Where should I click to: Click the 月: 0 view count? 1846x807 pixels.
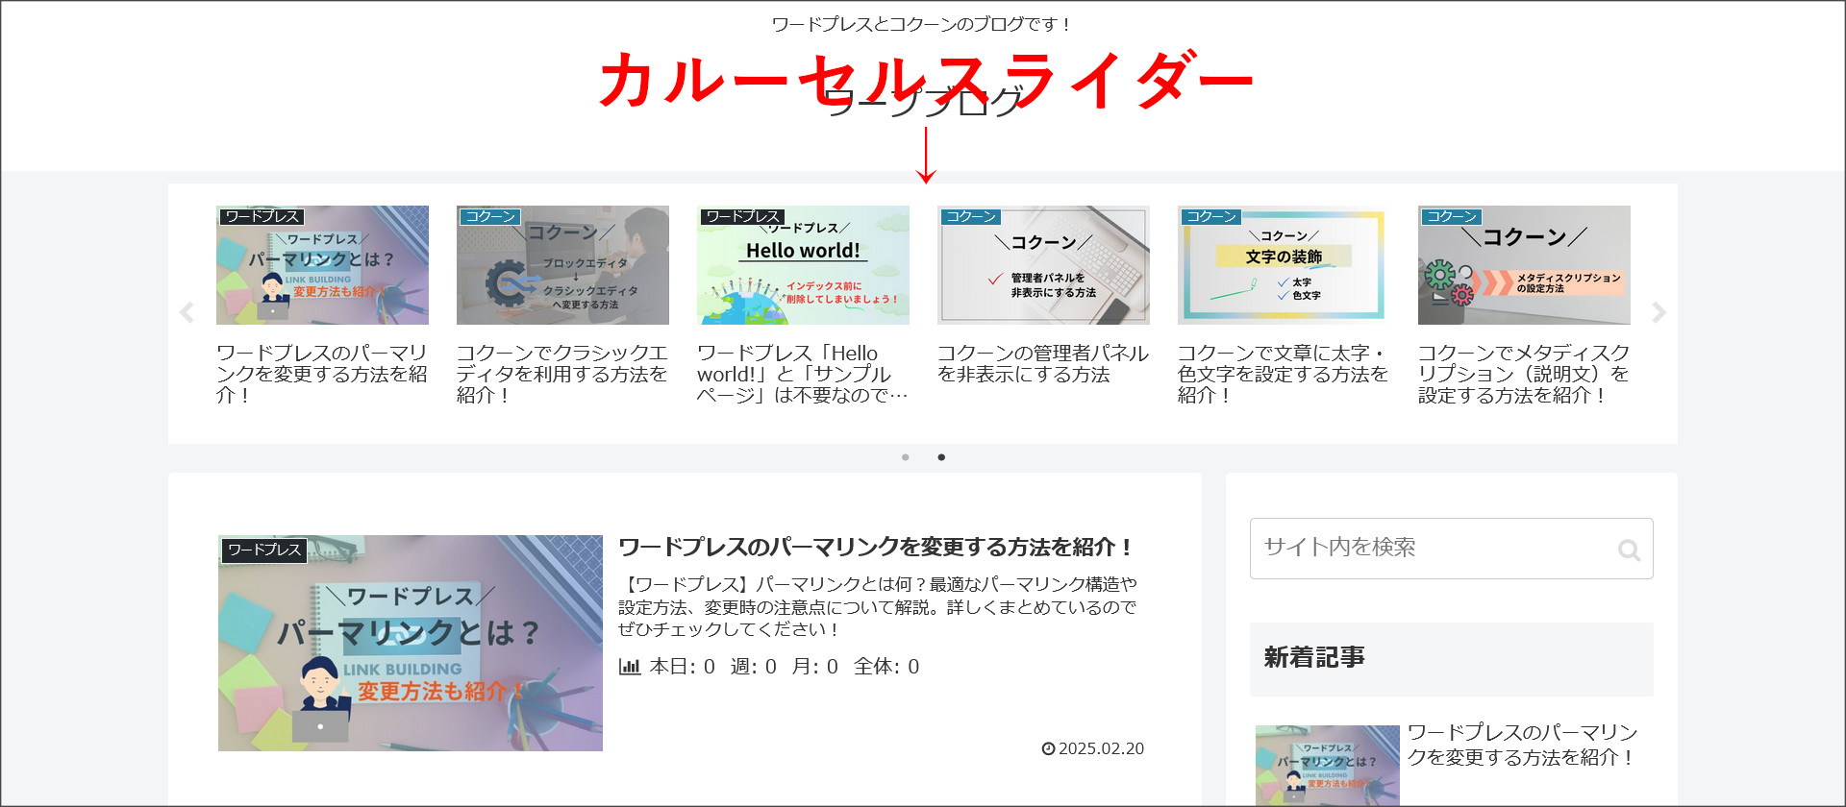pyautogui.click(x=815, y=666)
